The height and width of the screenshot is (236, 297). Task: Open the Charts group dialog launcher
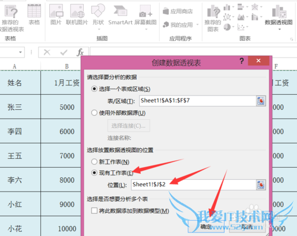coord(292,39)
